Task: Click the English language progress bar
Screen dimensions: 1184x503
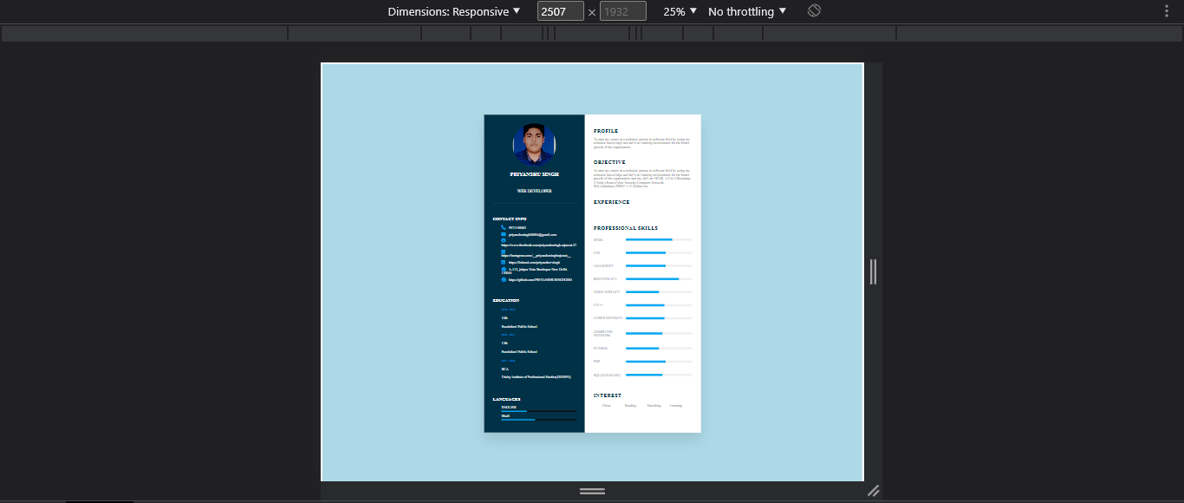Action: [x=538, y=411]
